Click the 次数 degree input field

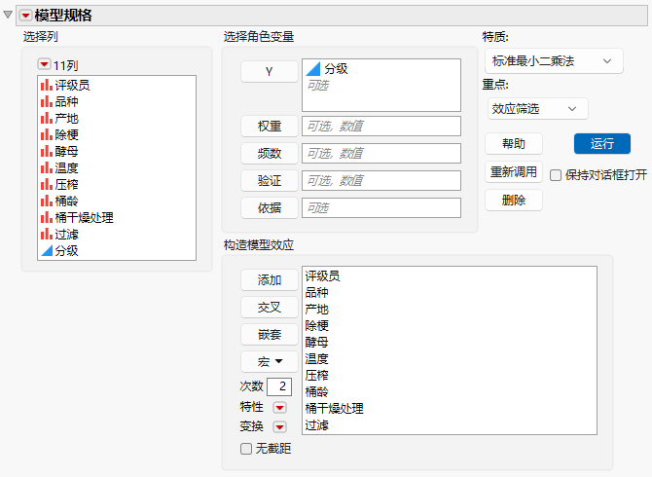tap(279, 386)
